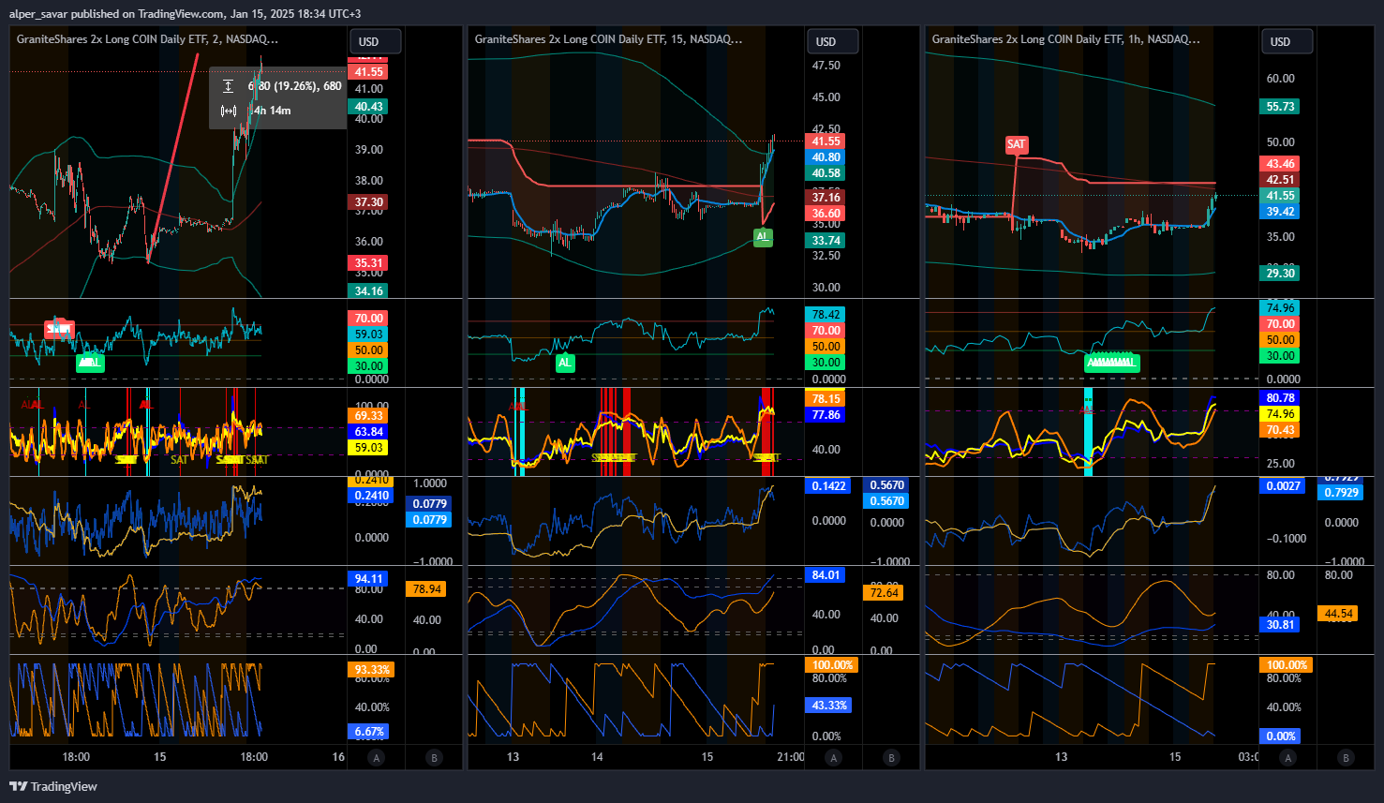The height and width of the screenshot is (803, 1384).
Task: Click the '19.26%' measurement text in the tooltip
Action: (295, 86)
